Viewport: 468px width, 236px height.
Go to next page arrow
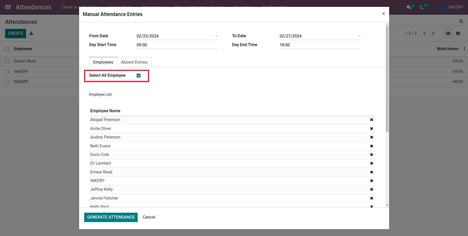(x=433, y=33)
